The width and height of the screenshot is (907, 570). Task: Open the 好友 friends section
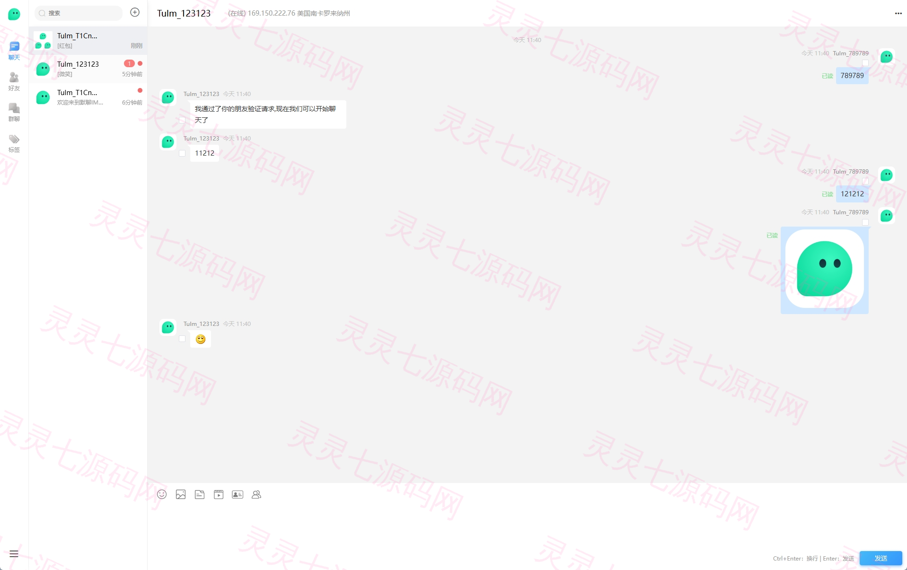14,81
